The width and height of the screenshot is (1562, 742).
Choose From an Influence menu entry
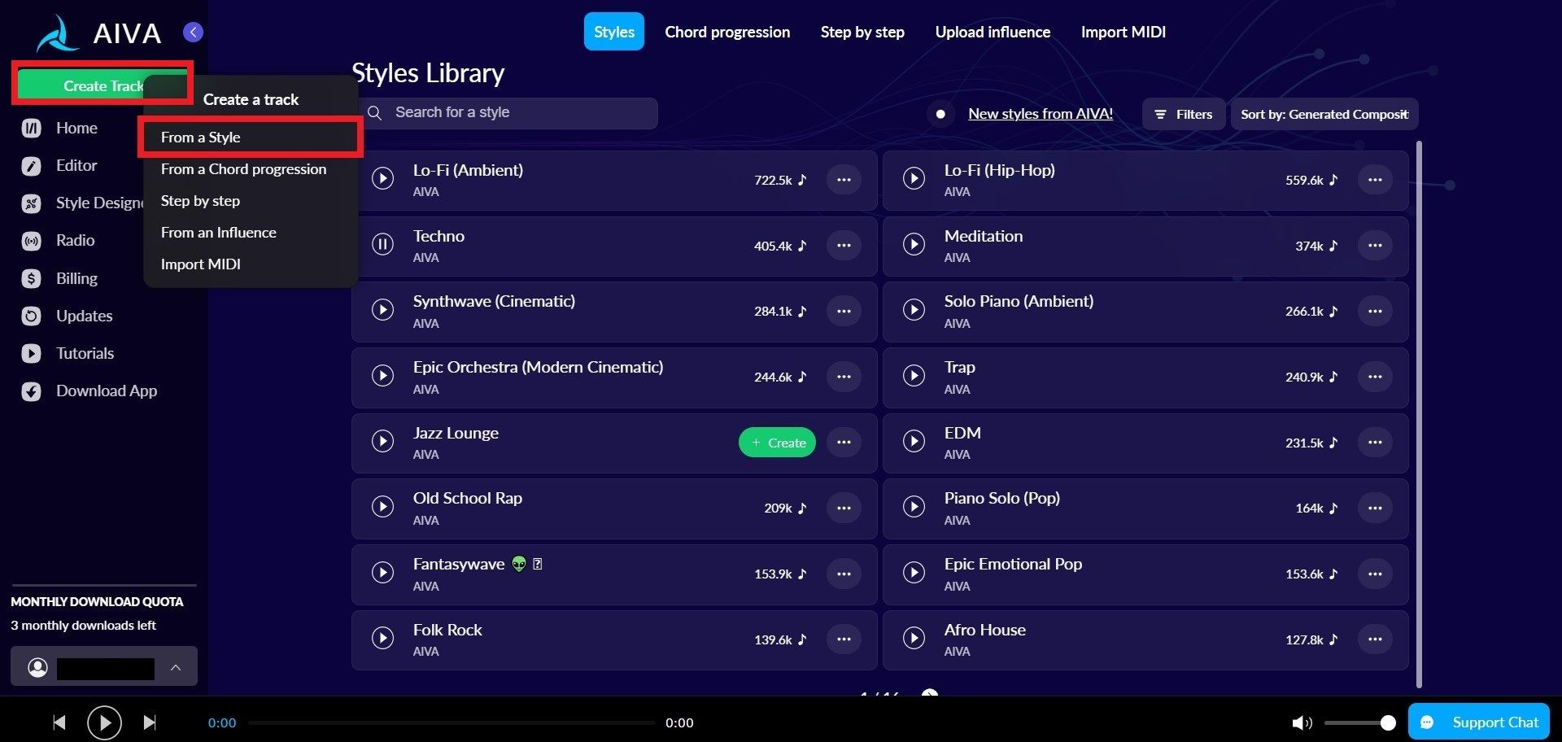point(251,233)
